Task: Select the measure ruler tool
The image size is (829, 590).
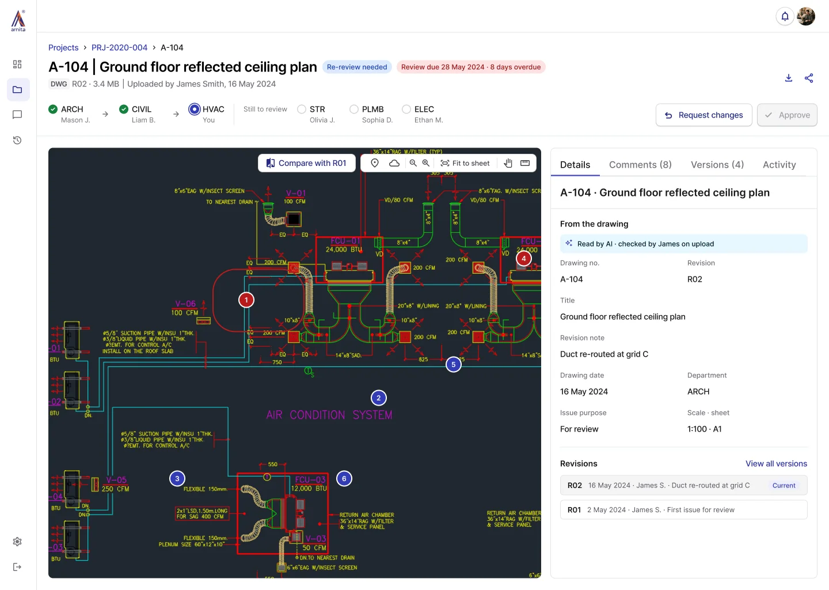Action: 525,163
